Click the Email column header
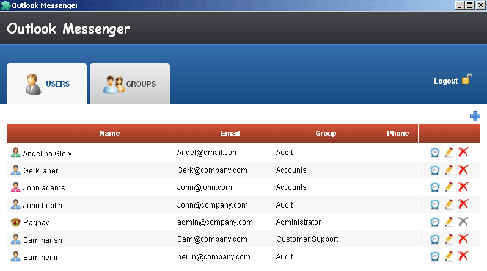 pos(223,134)
